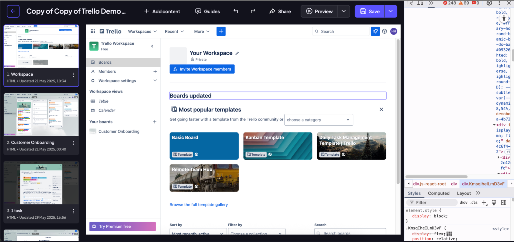Open the Workspaces dropdown
The width and height of the screenshot is (514, 242).
tap(142, 31)
